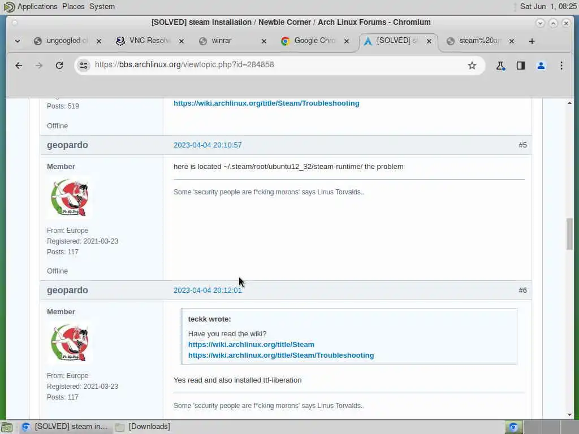The image size is (579, 434).
Task: Select Downloads window in taskbar
Action: 143,427
